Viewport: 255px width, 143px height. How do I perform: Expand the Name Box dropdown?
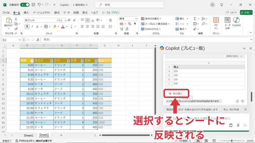pyautogui.click(x=20, y=40)
